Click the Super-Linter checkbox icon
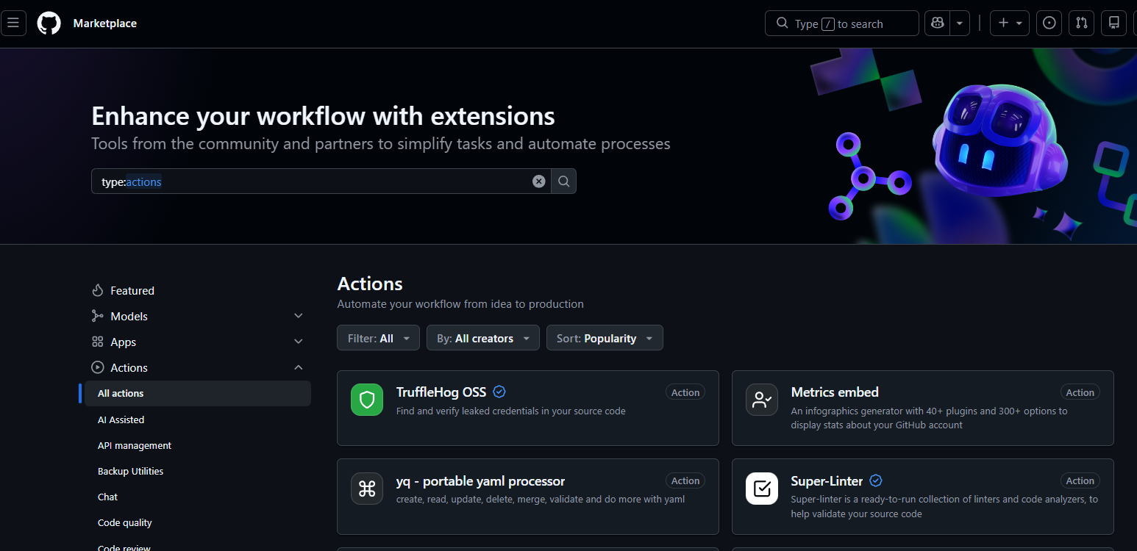 (762, 489)
